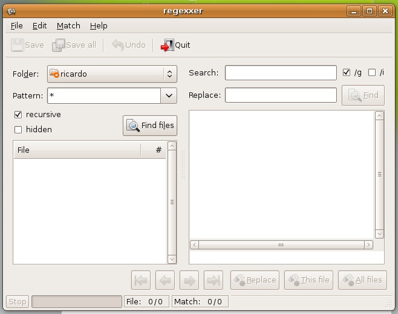
Task: Click the Stop button
Action: click(x=18, y=301)
